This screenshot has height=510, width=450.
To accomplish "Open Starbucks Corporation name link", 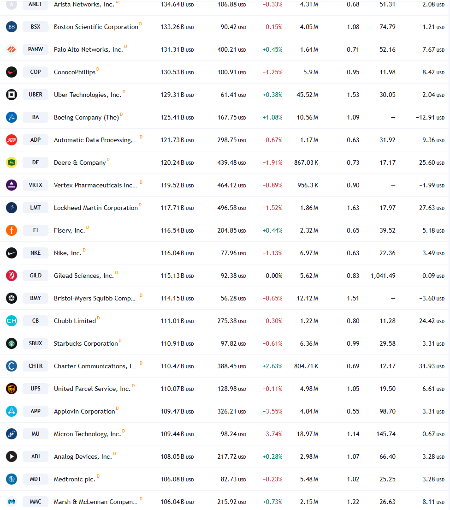I will pyautogui.click(x=86, y=343).
